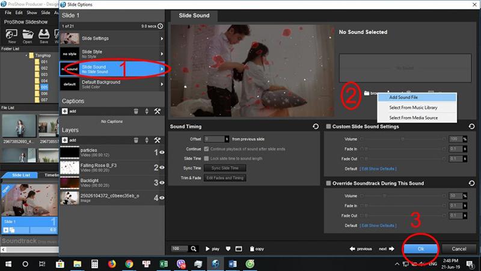The height and width of the screenshot is (271, 481).
Task: Click the Save show icon in ProShow toolbar
Action: tap(44, 36)
